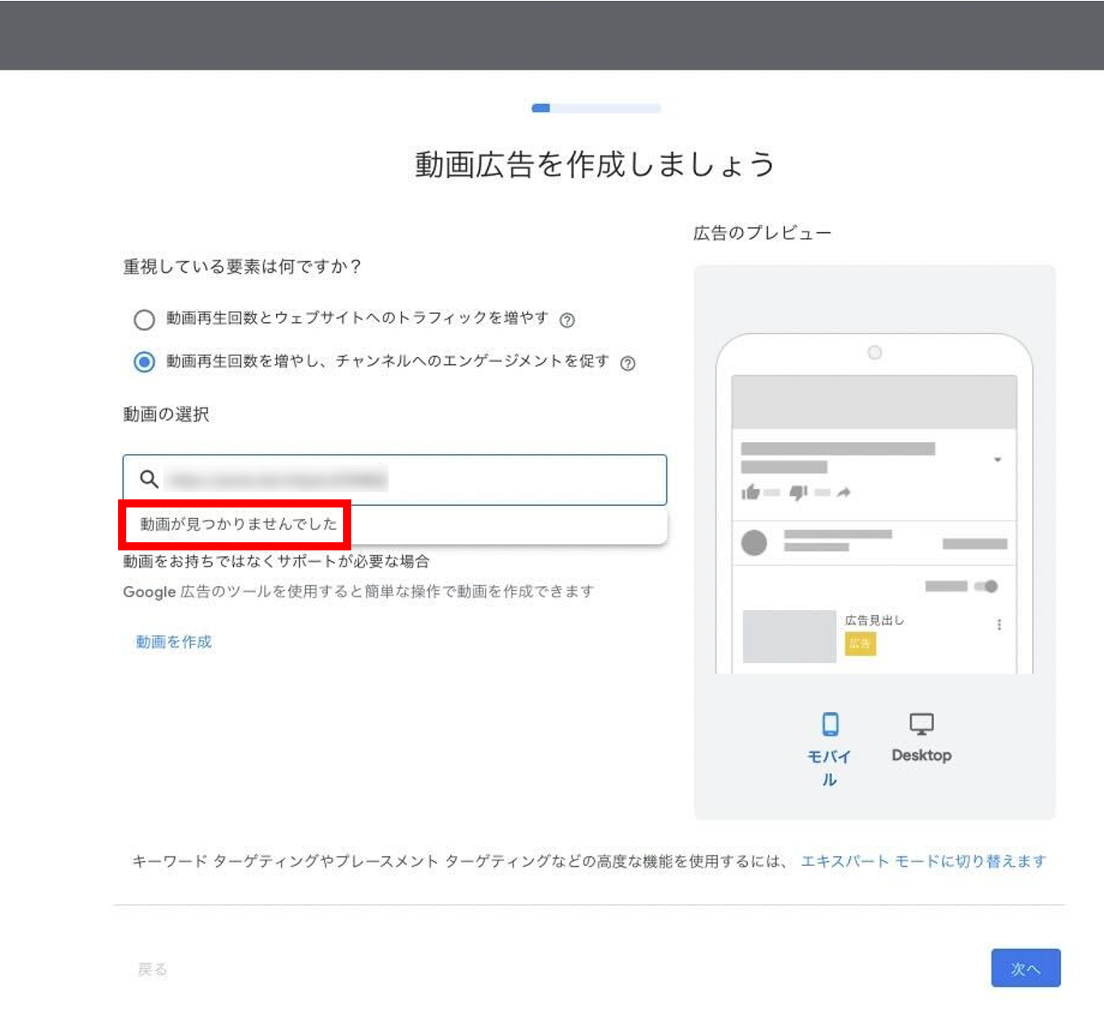Click the progress bar at the top
The width and height of the screenshot is (1104, 1015).
596,108
